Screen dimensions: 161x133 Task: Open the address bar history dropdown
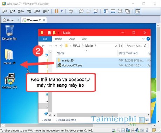(x=116, y=46)
